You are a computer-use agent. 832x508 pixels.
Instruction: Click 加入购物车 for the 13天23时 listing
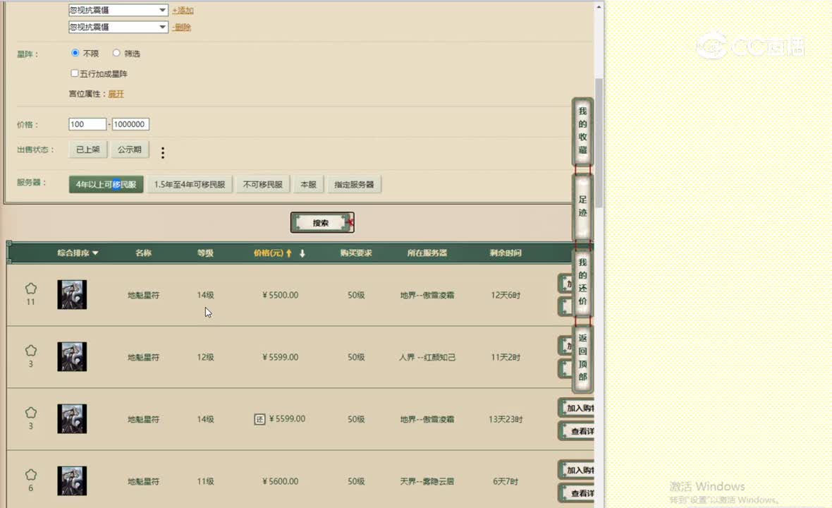(x=576, y=409)
